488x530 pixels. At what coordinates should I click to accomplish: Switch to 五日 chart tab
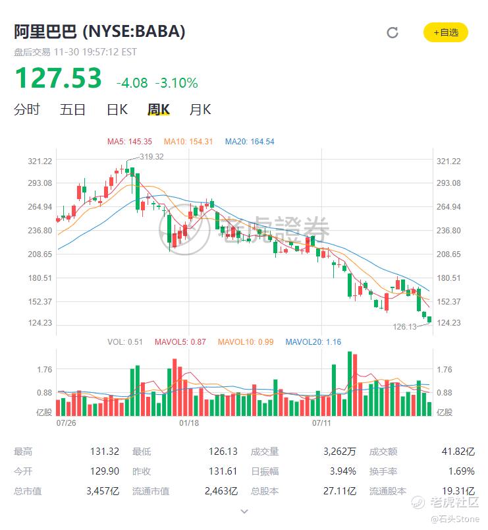click(x=72, y=109)
